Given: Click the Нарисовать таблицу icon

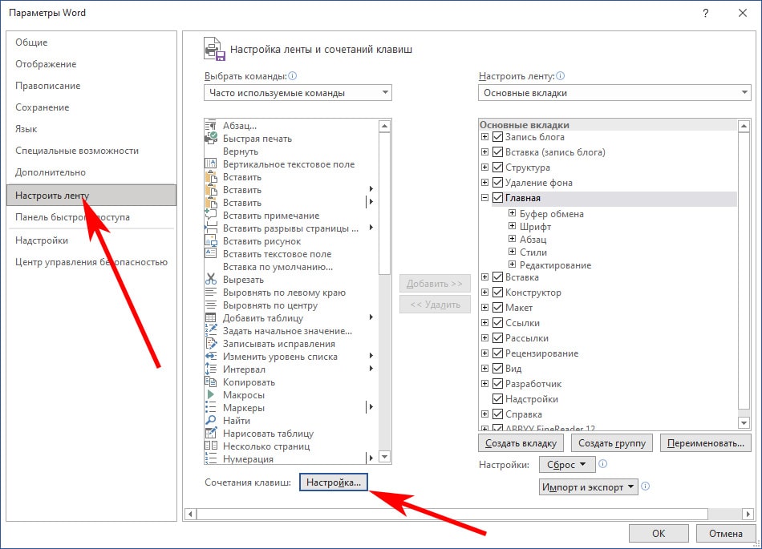Looking at the screenshot, I should point(211,433).
